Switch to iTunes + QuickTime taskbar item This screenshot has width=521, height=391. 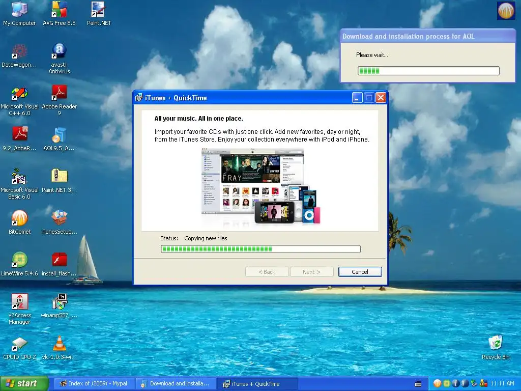click(257, 383)
